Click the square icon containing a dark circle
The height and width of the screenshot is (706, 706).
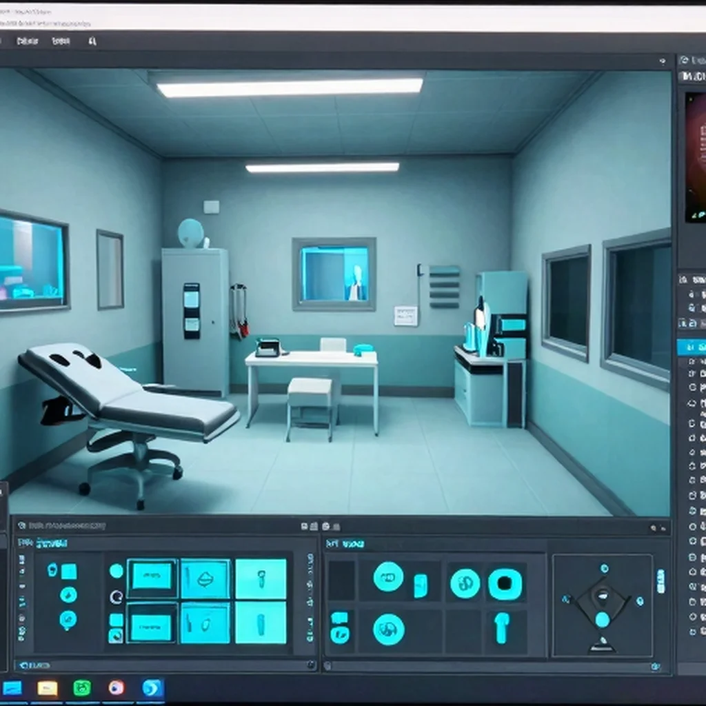(116, 635)
